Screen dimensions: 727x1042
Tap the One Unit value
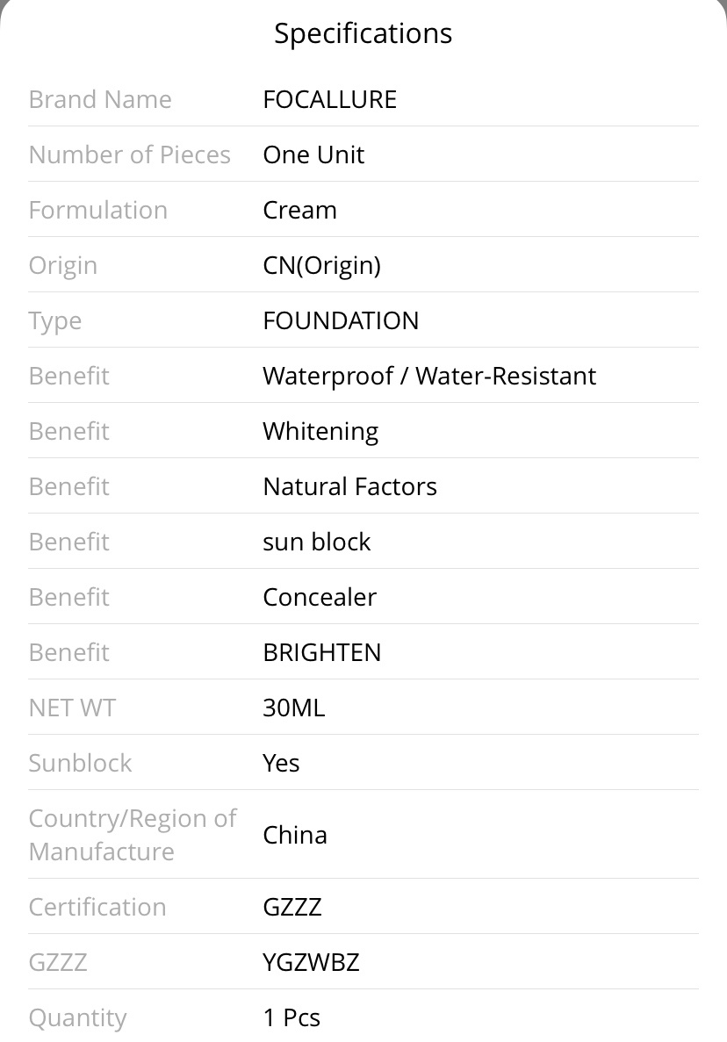pyautogui.click(x=313, y=155)
